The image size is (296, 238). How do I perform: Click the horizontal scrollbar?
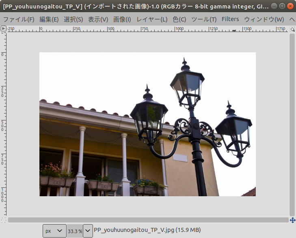148,220
